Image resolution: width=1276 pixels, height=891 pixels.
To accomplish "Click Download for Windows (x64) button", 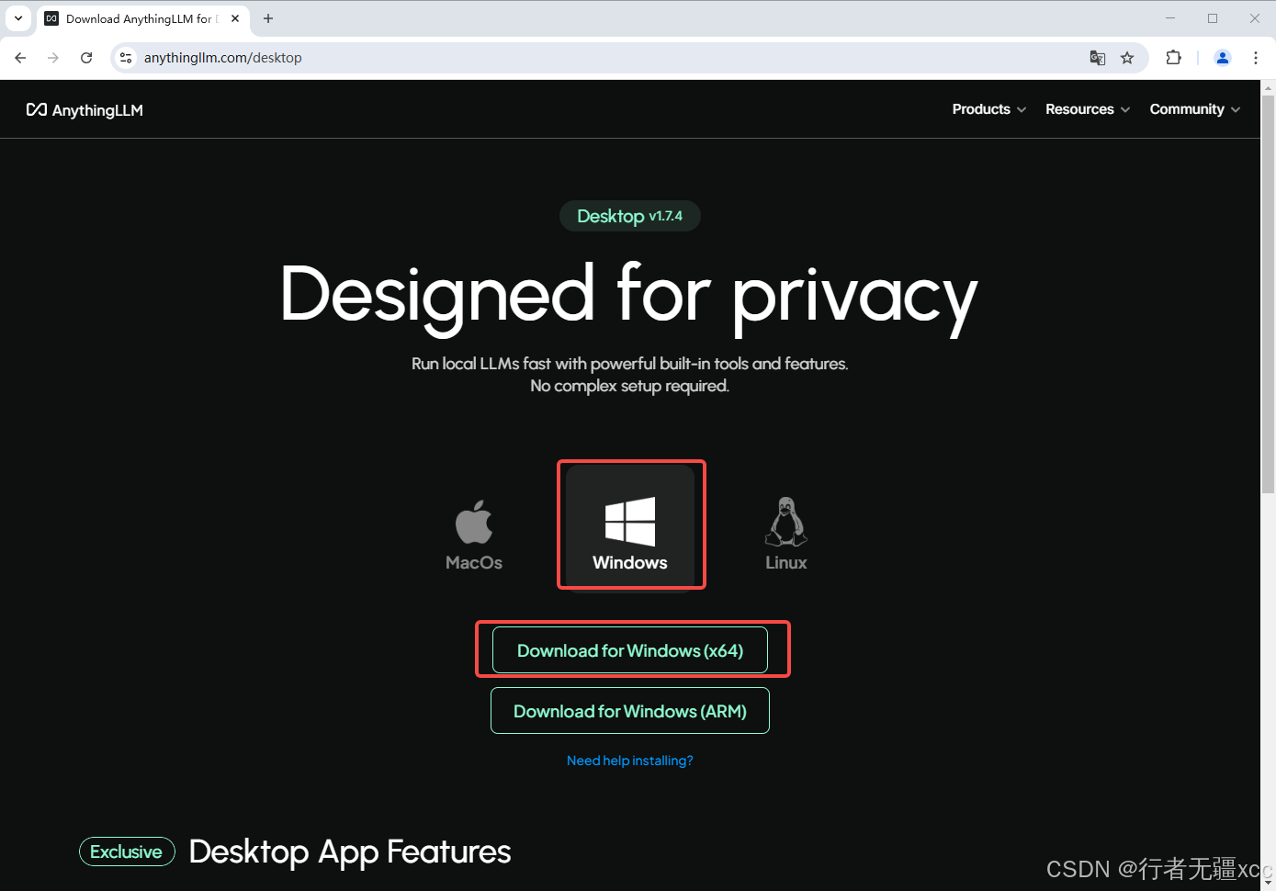I will point(630,650).
